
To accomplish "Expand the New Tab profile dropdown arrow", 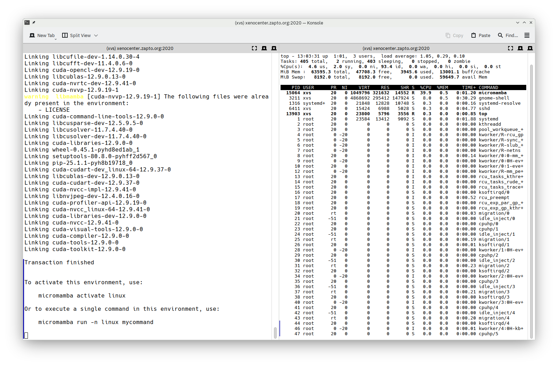I will click(x=55, y=39).
